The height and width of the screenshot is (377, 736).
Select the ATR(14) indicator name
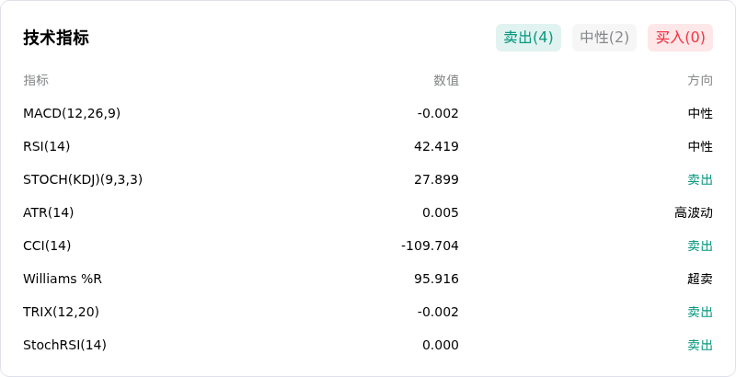(x=49, y=212)
